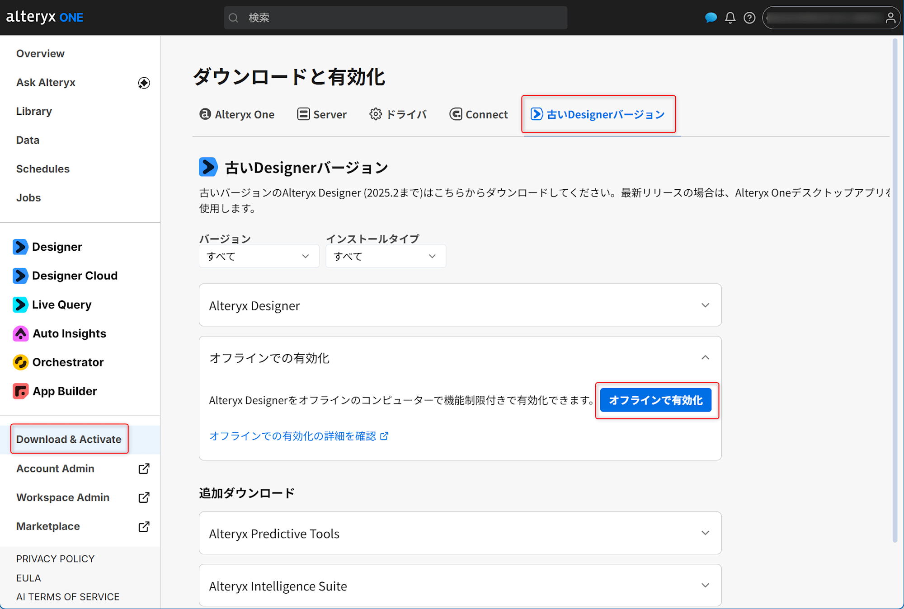This screenshot has height=609, width=904.
Task: Click the Auto Insights product icon
Action: point(20,333)
